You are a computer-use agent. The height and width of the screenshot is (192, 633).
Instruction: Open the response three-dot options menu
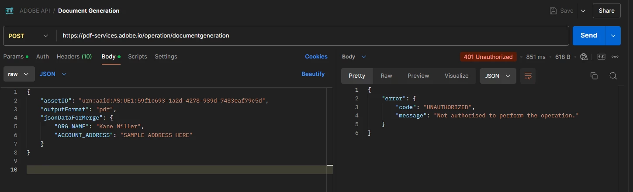click(x=615, y=57)
